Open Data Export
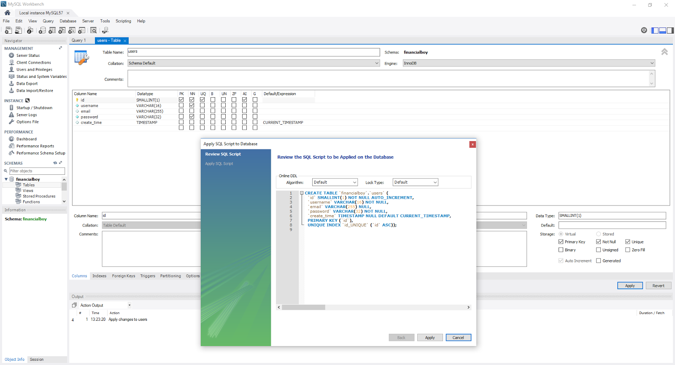 pyautogui.click(x=27, y=84)
